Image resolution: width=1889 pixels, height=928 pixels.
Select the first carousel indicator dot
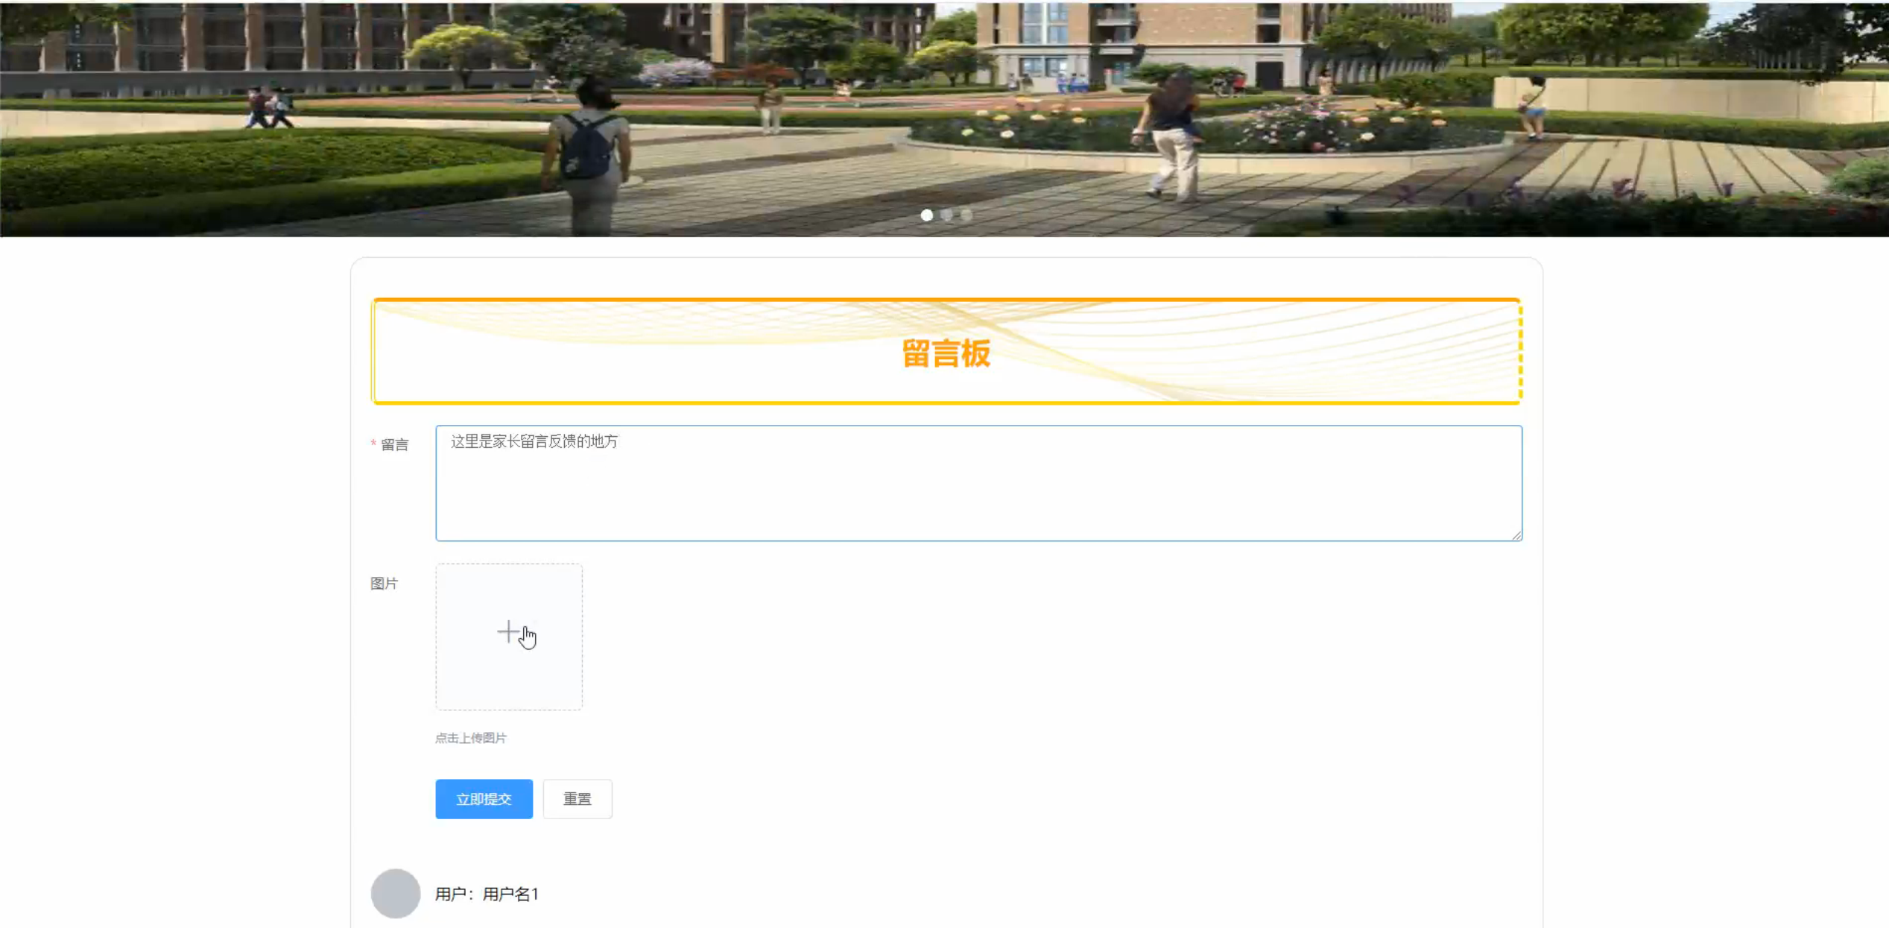click(x=926, y=215)
